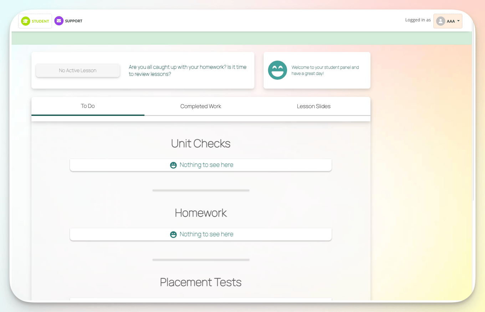Click the Placement Tests heading

point(201,282)
